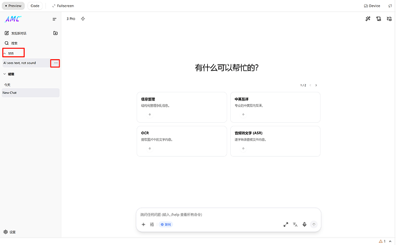The image size is (396, 245).
Task: Collapse the sidebar with the menu icon
Action: click(x=55, y=19)
